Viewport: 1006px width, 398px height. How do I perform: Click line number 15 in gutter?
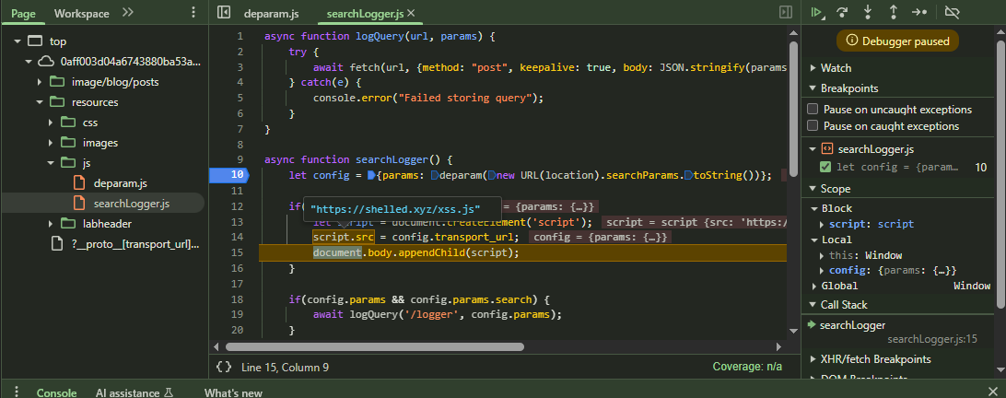click(237, 252)
